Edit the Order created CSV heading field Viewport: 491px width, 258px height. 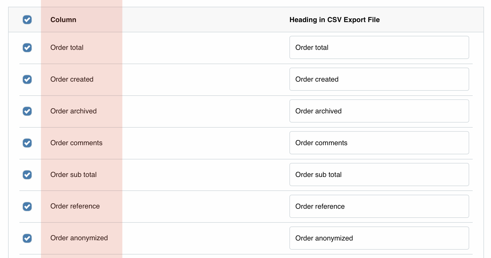379,79
